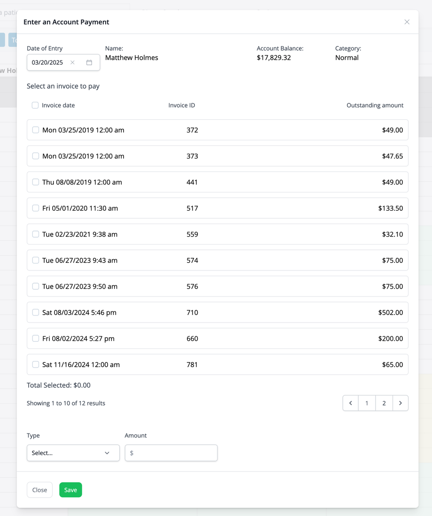The image size is (432, 516).
Task: Open the payment Type dropdown
Action: (73, 453)
